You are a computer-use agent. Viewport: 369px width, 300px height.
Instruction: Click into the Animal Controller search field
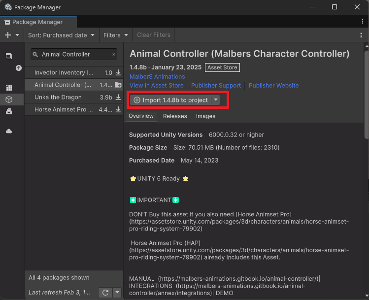74,54
